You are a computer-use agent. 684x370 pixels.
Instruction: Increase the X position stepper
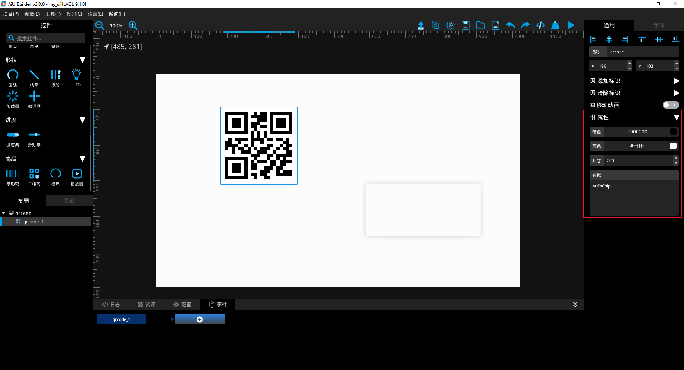point(629,64)
